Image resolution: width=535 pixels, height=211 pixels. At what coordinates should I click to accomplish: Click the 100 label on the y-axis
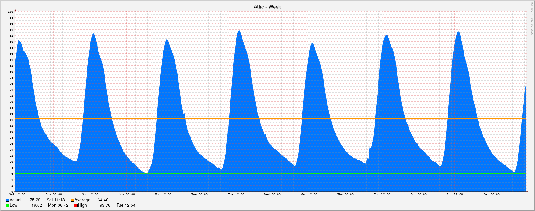click(11, 12)
